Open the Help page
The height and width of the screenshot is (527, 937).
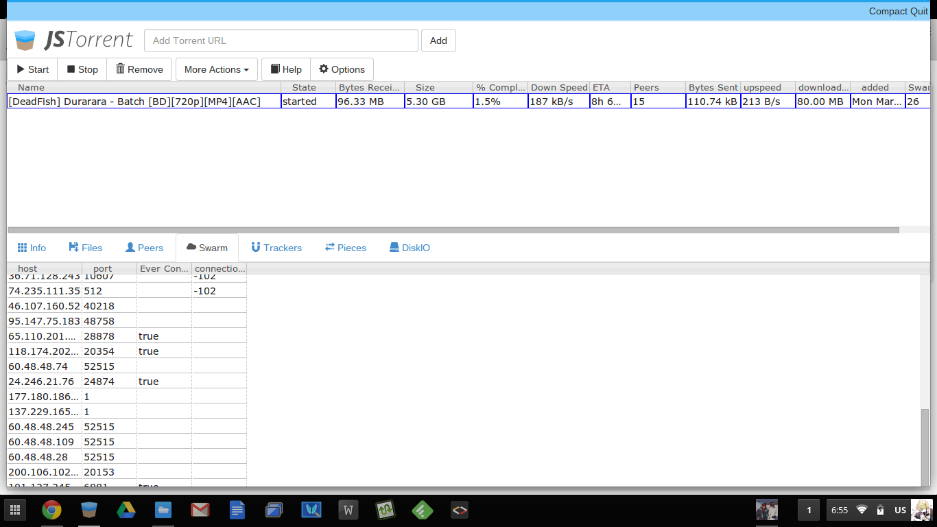(286, 69)
